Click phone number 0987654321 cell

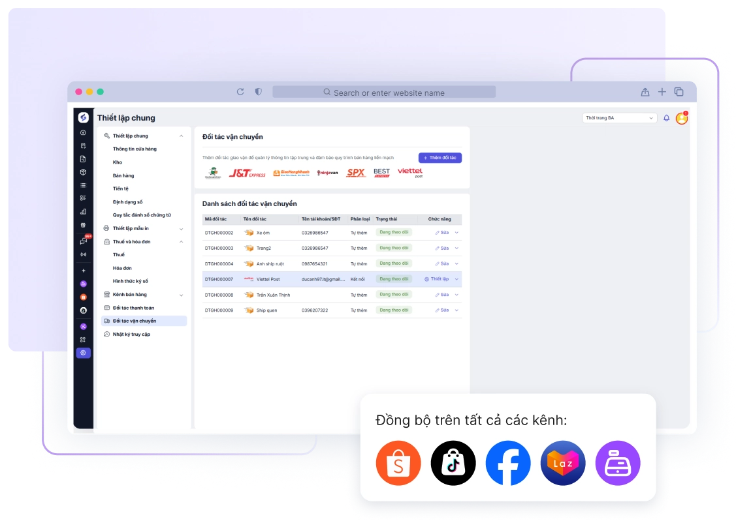click(x=315, y=264)
